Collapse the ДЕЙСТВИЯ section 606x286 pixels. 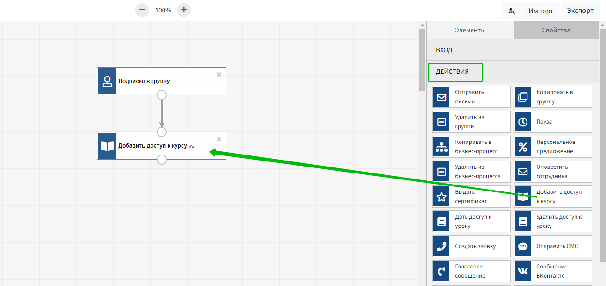455,72
